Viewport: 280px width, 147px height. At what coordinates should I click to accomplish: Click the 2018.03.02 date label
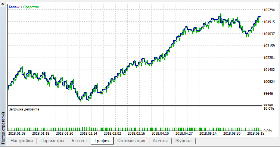point(112,133)
